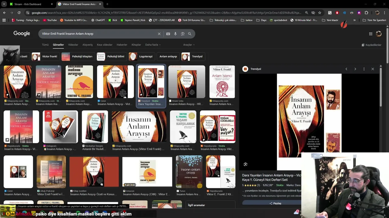Image resolution: width=389 pixels, height=218 pixels.
Task: Open the on-screen keyboard input tool
Action: tap(168, 34)
